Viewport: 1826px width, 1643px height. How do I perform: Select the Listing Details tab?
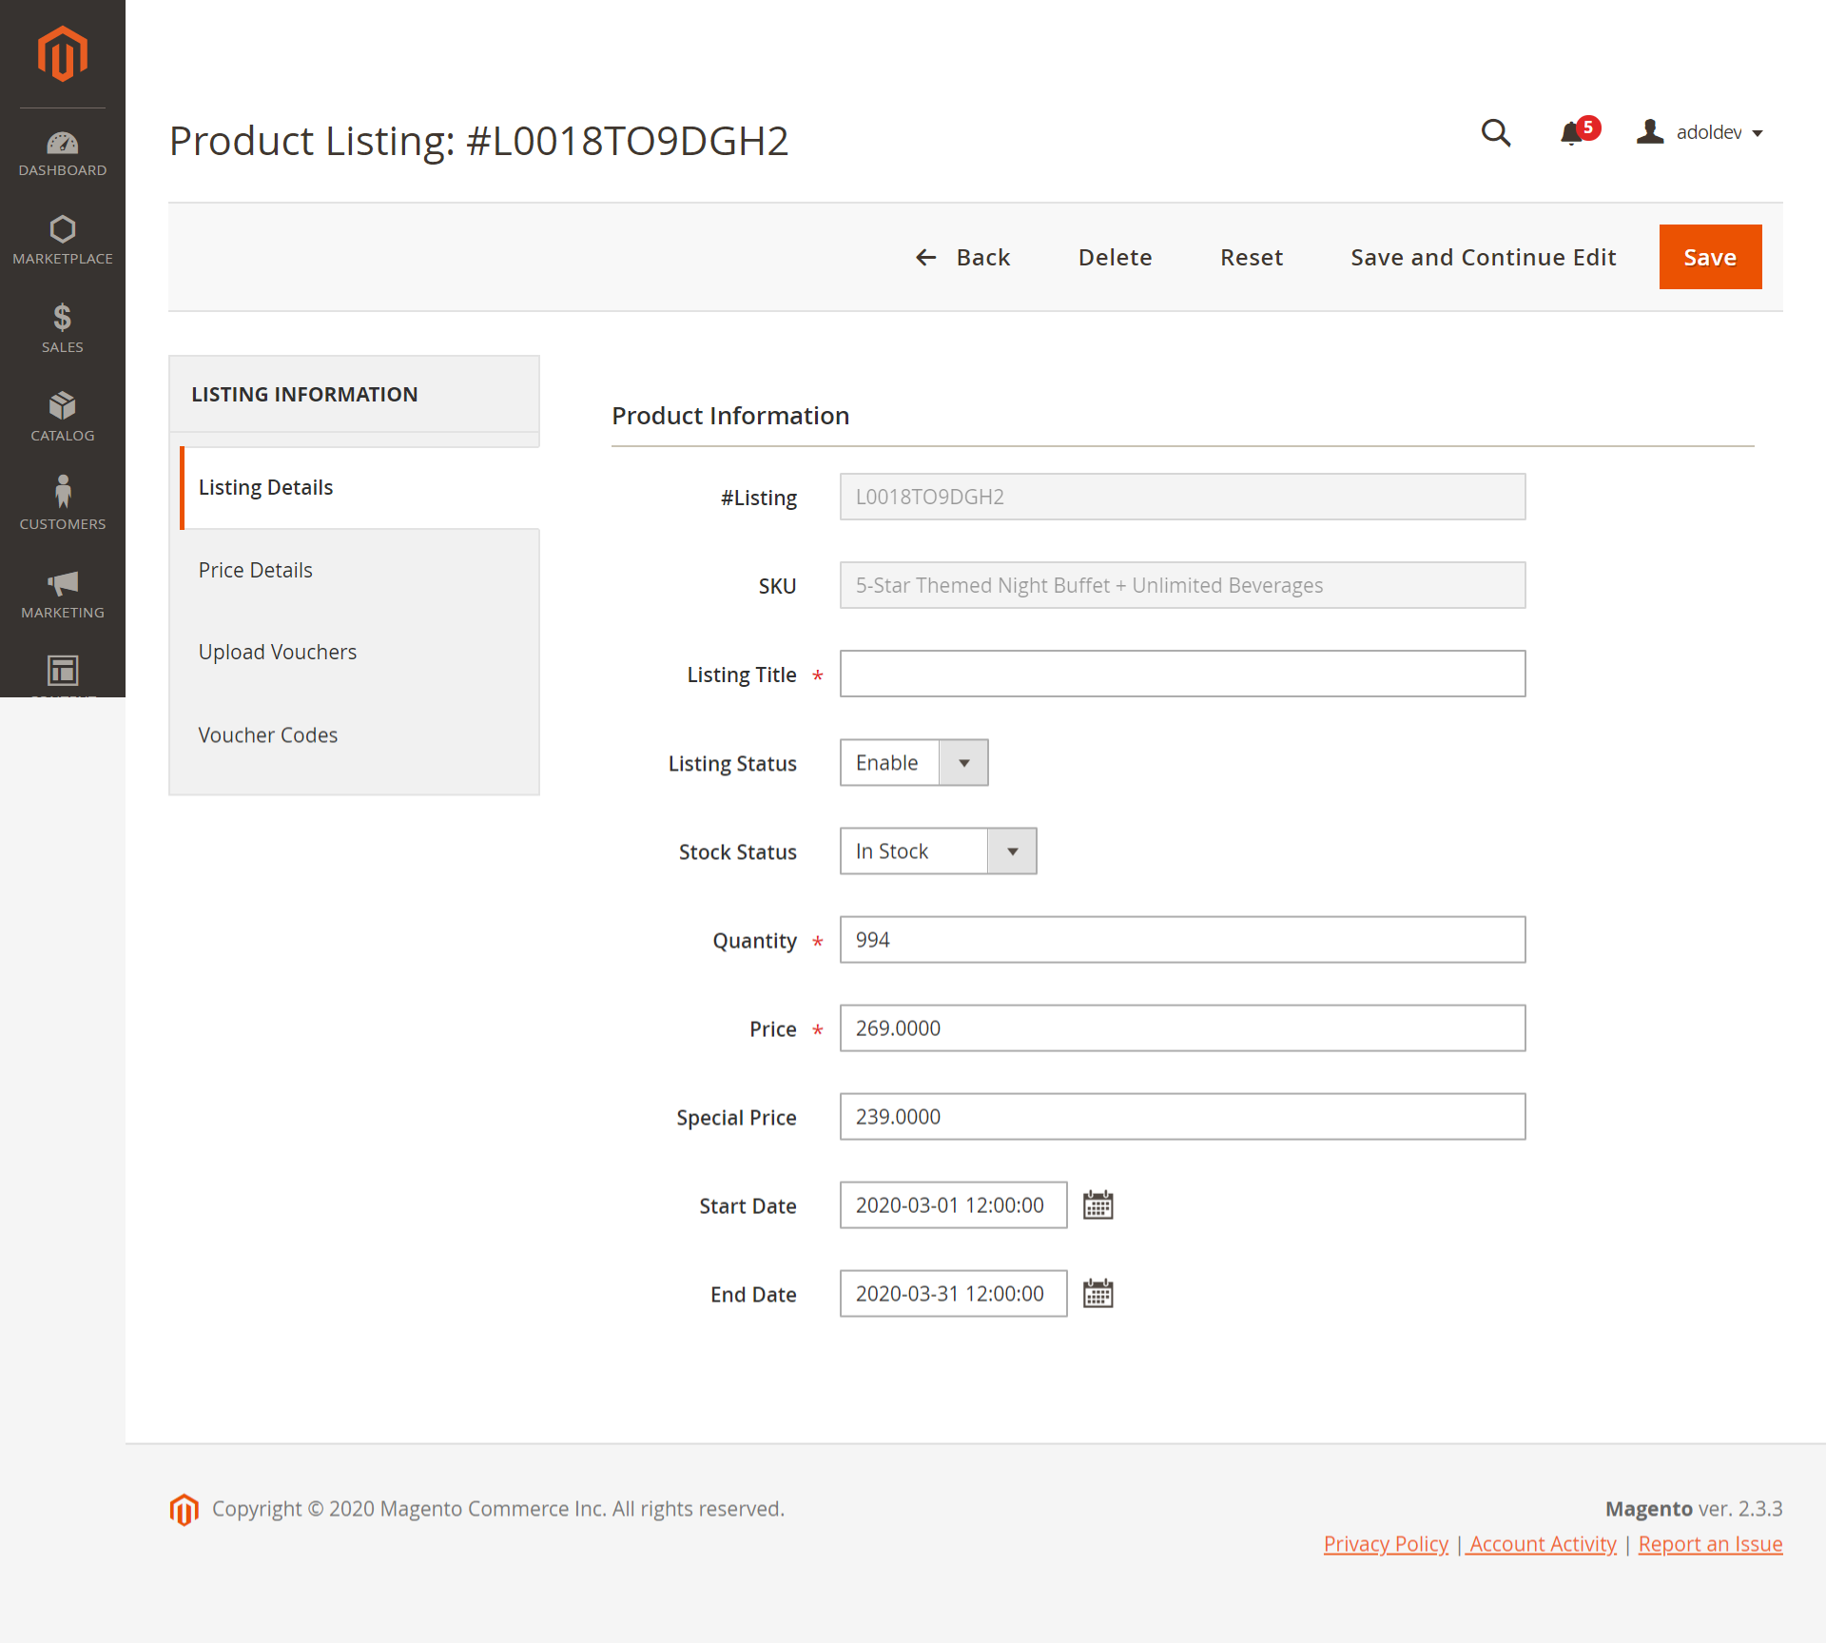(x=359, y=488)
